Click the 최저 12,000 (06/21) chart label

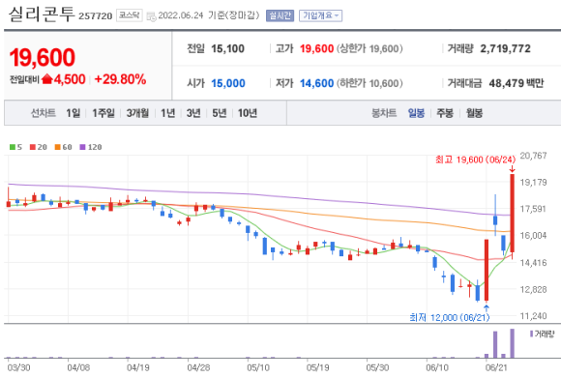(x=449, y=317)
